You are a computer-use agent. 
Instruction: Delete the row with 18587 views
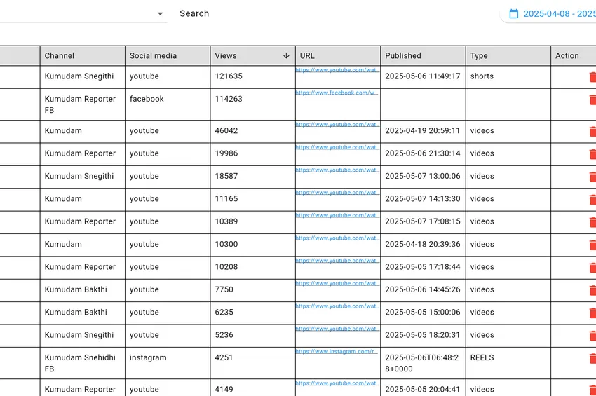coord(592,177)
